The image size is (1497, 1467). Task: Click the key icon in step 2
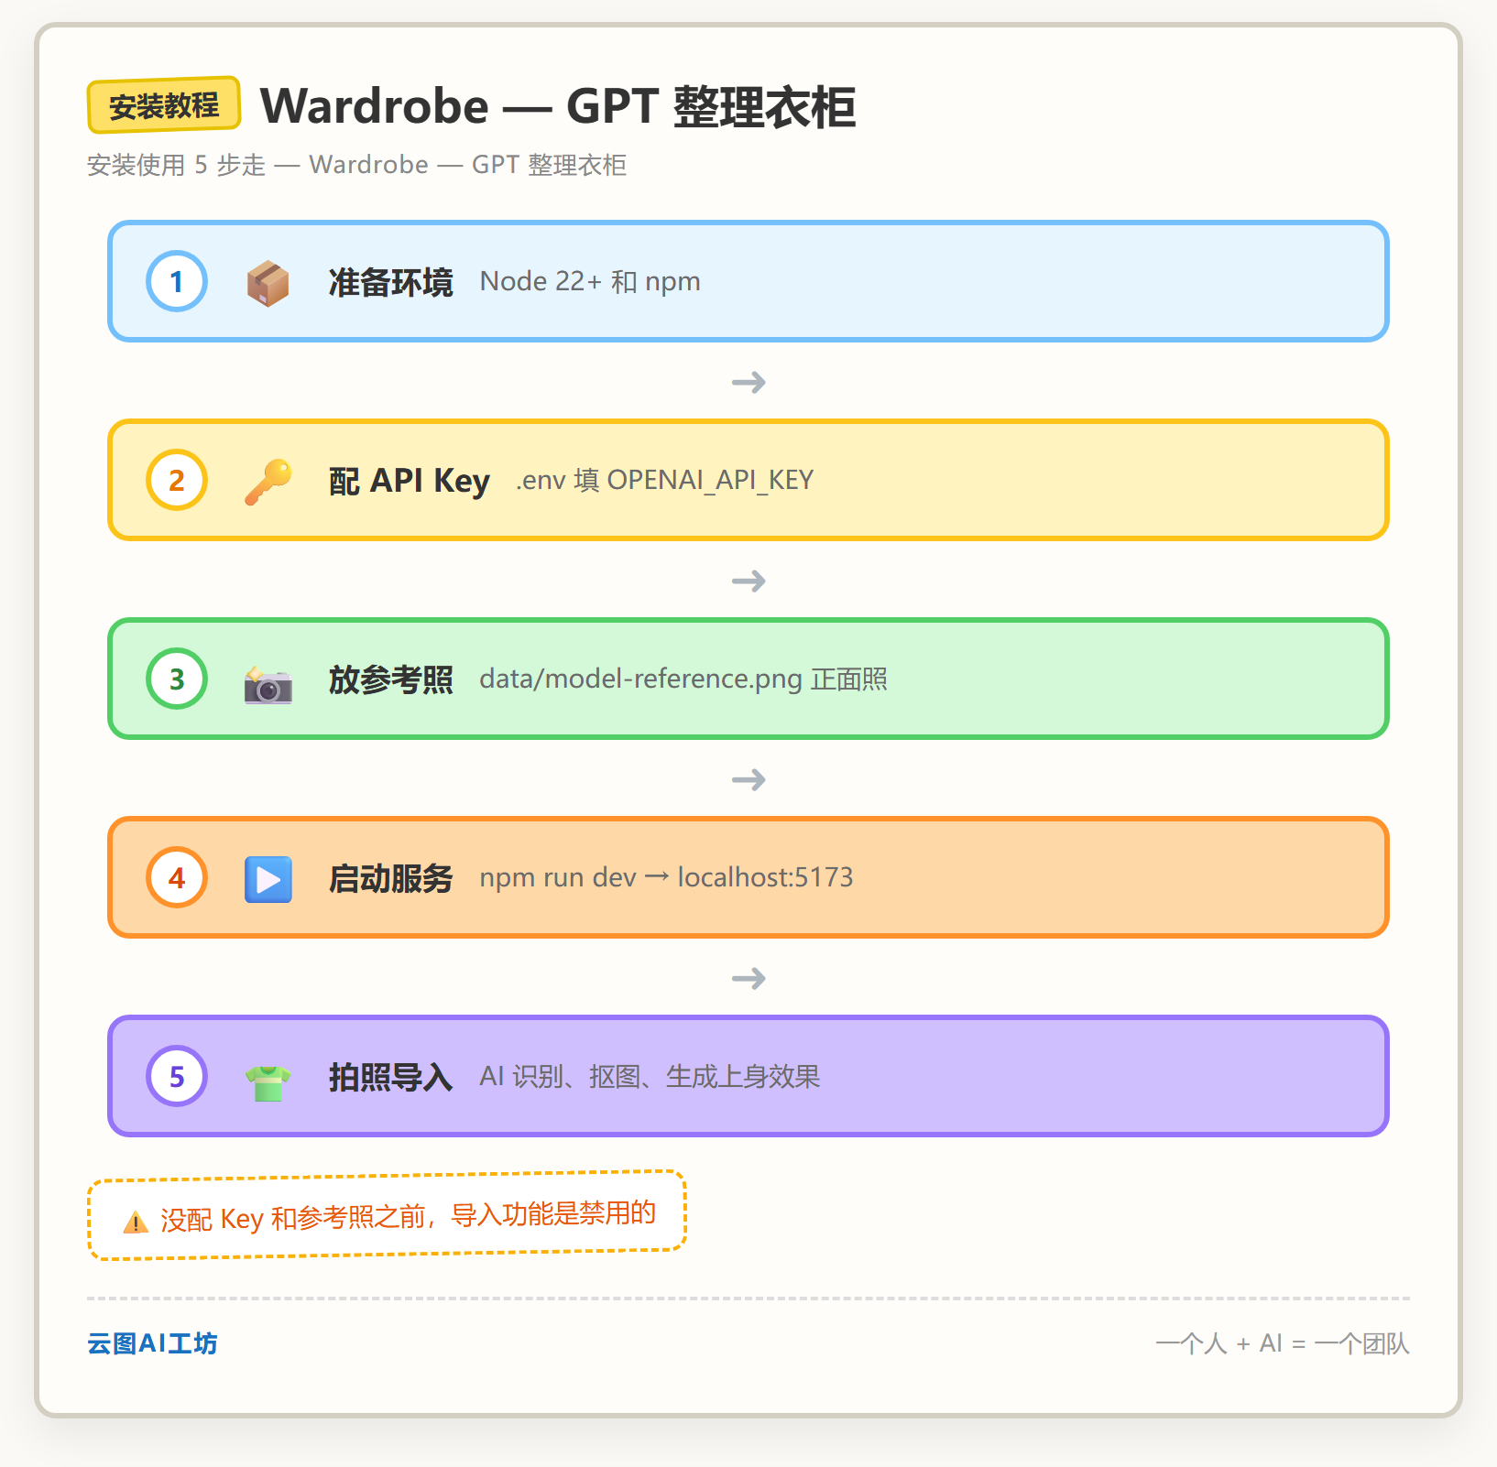pos(268,482)
